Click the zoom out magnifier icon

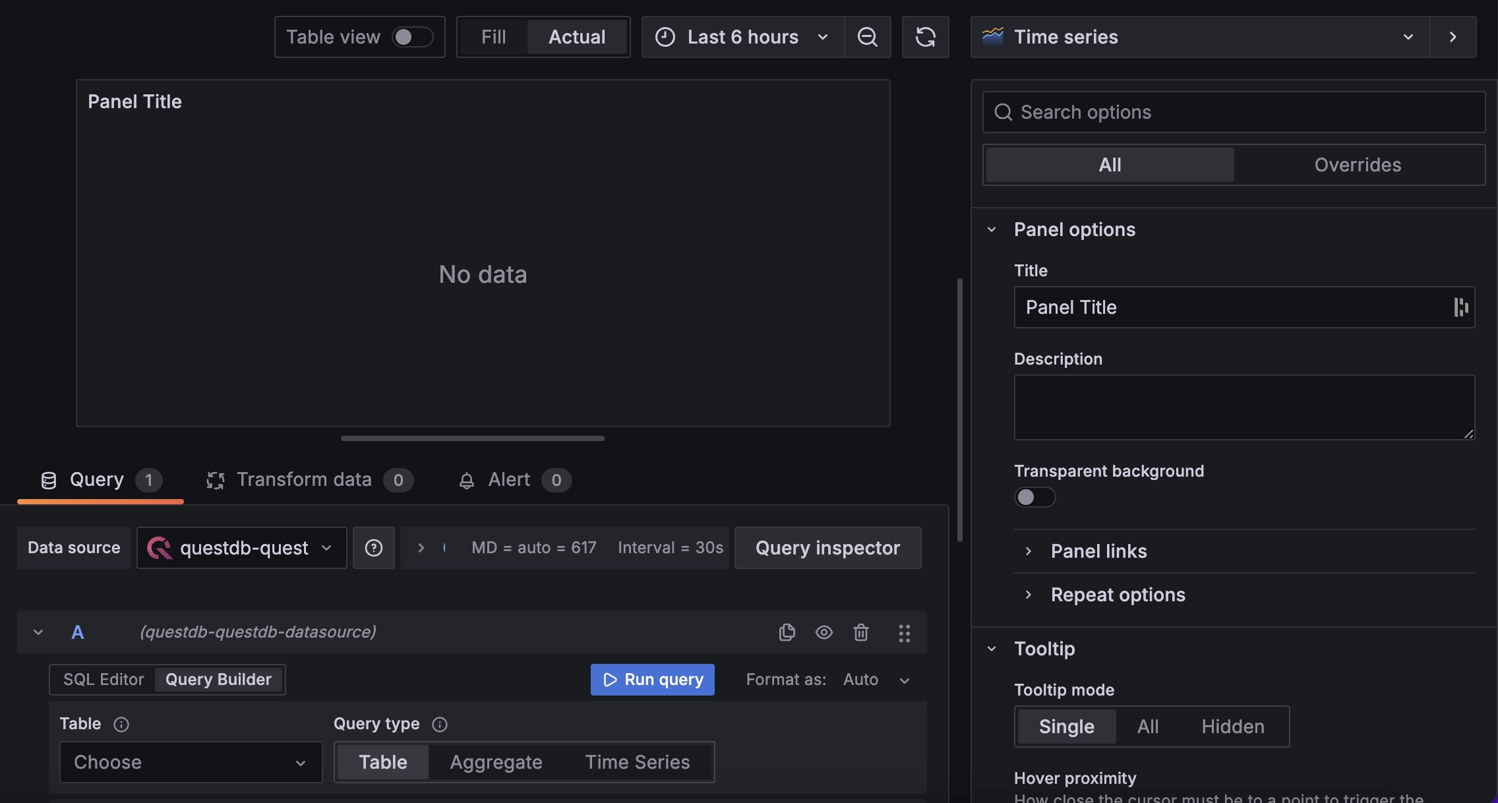click(867, 36)
